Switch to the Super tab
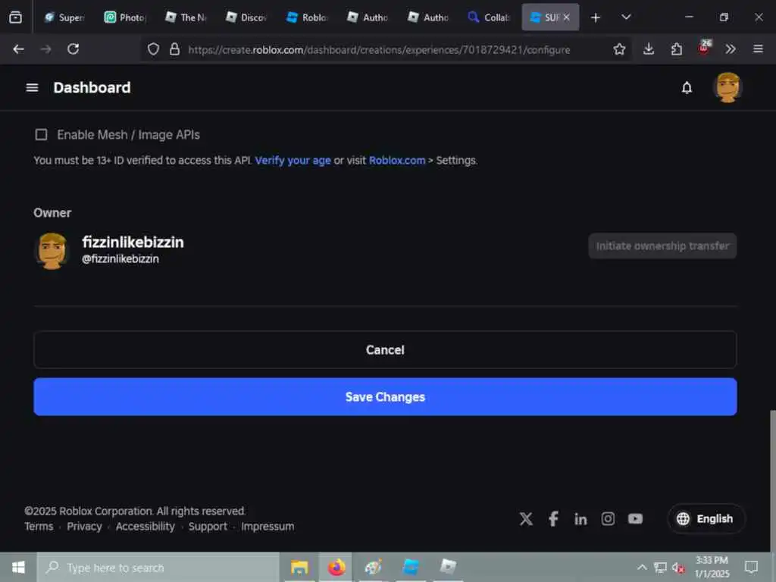This screenshot has width=776, height=582. 64,17
